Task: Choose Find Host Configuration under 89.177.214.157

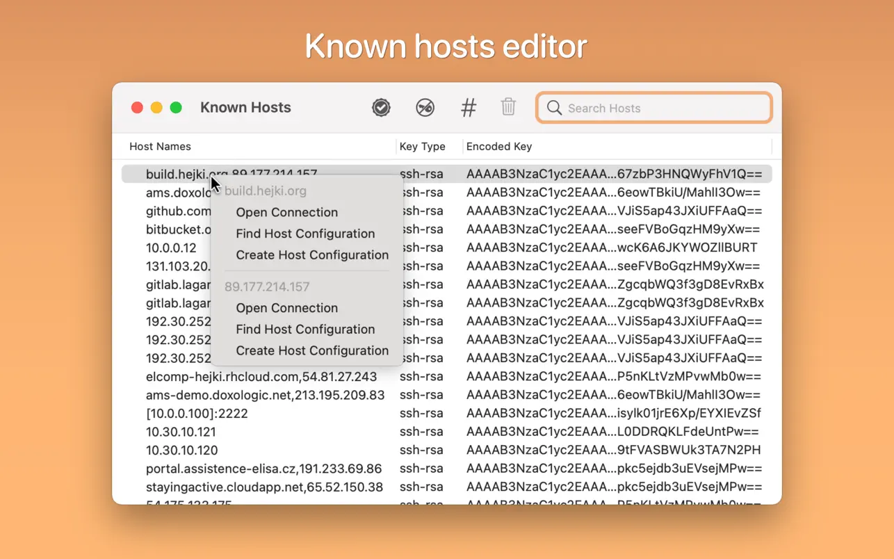Action: click(305, 330)
